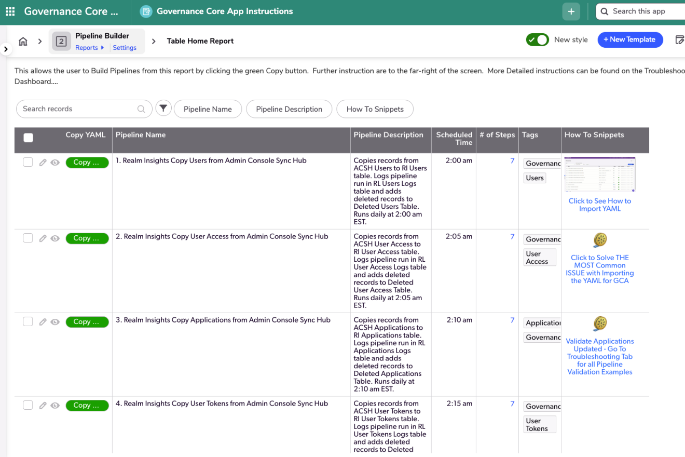Click the film reel icon in row 3
This screenshot has width=685, height=457.
point(600,324)
